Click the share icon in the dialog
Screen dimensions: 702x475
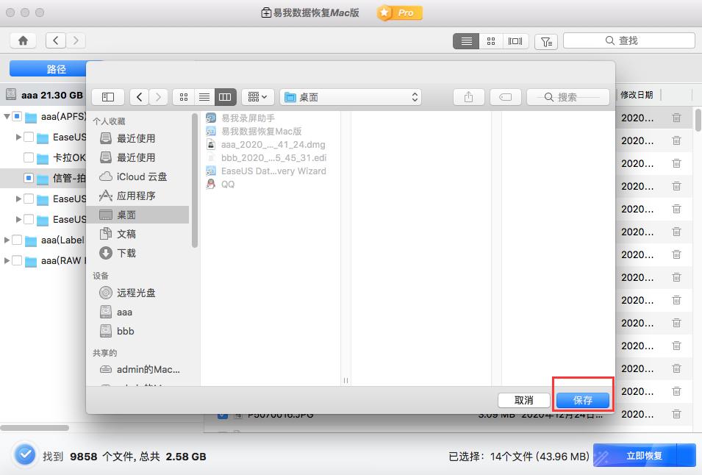tap(468, 97)
